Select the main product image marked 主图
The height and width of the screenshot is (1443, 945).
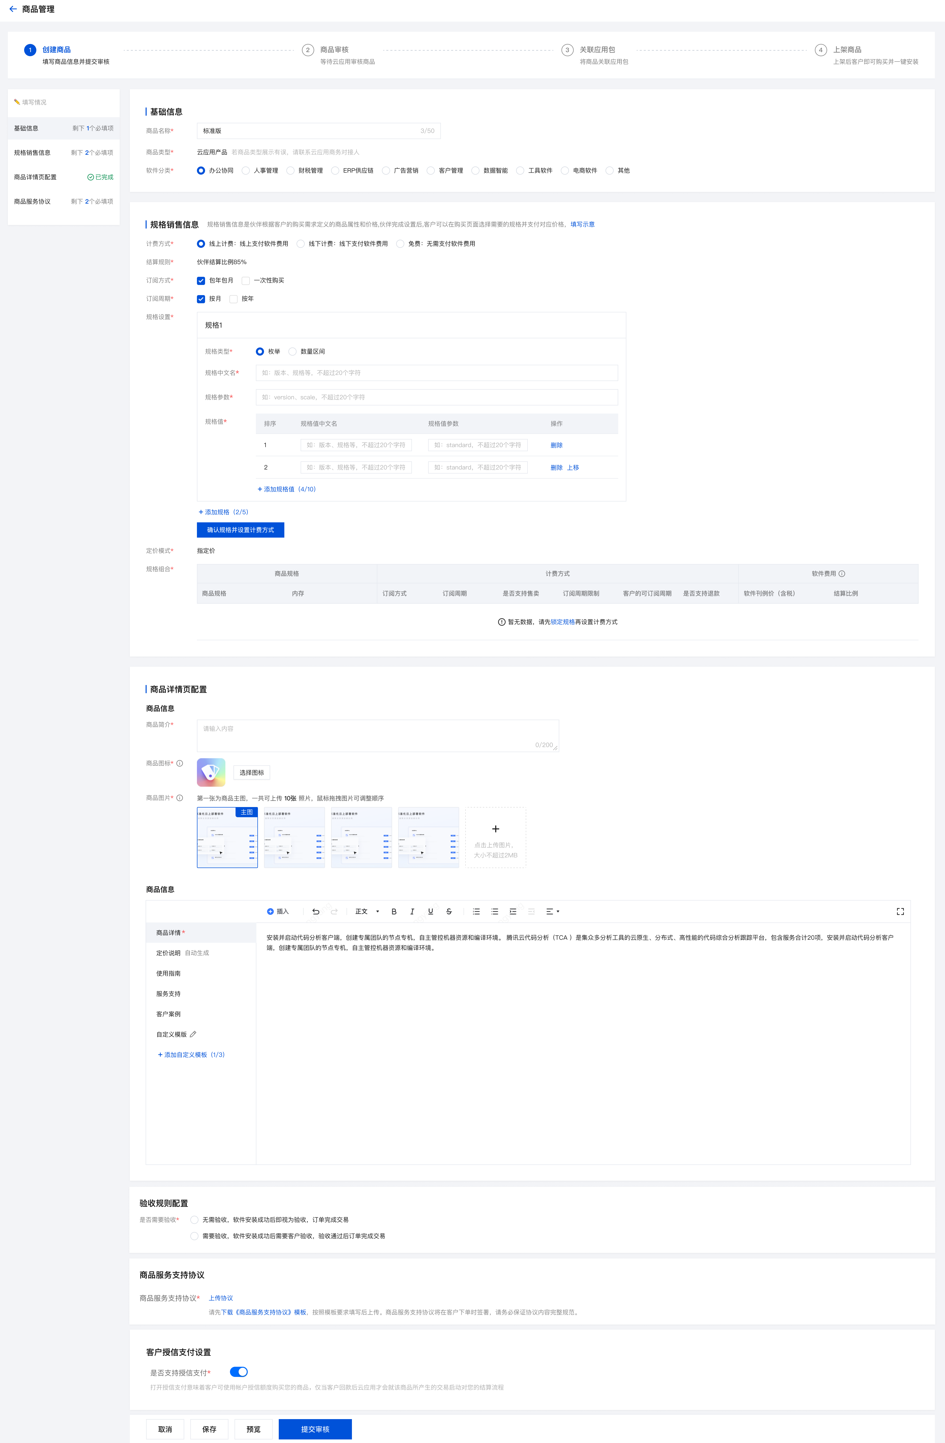(227, 837)
